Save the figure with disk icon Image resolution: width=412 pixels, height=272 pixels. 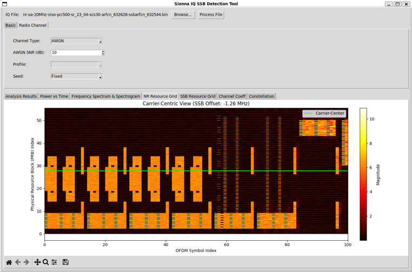pyautogui.click(x=65, y=262)
